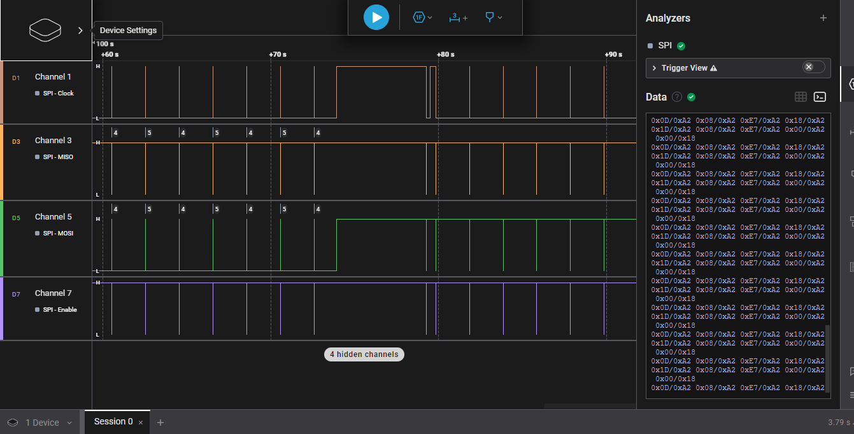Click the Data panel vertical scrollbar
Screen dimensions: 854x434
tap(828, 359)
